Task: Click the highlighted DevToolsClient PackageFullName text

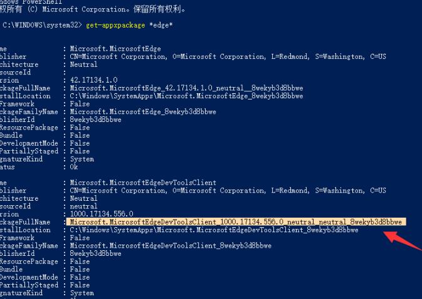Action: [x=236, y=222]
